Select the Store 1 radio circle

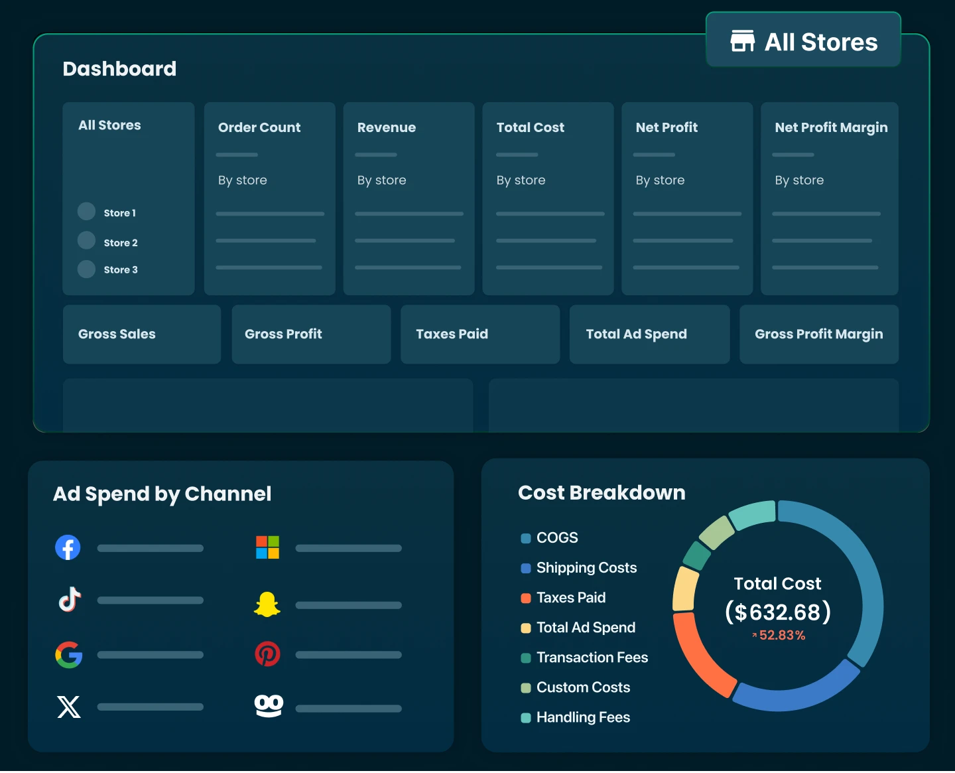[x=86, y=212]
